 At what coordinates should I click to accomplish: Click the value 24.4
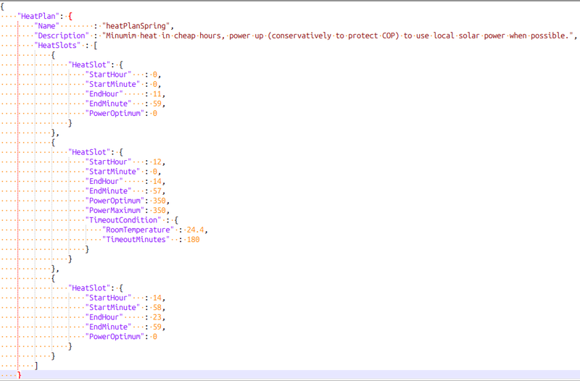pyautogui.click(x=195, y=230)
